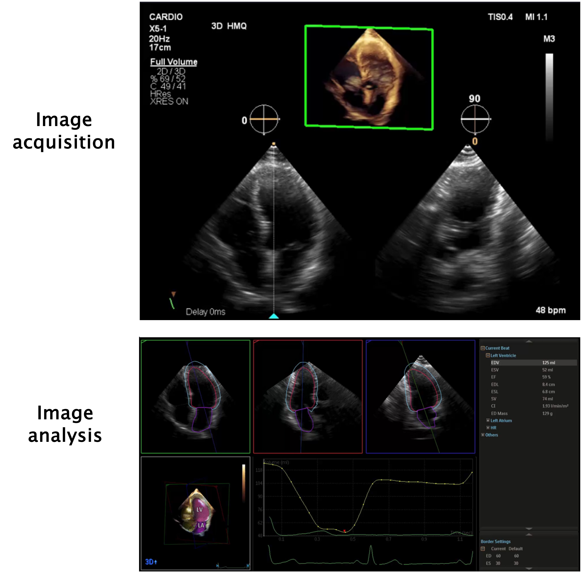Click the underlined Full Volume label

[x=174, y=62]
